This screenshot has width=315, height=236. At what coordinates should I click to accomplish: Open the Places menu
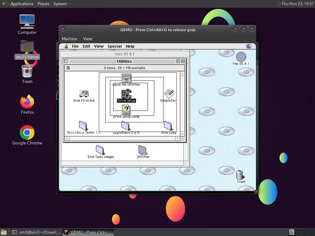point(43,4)
